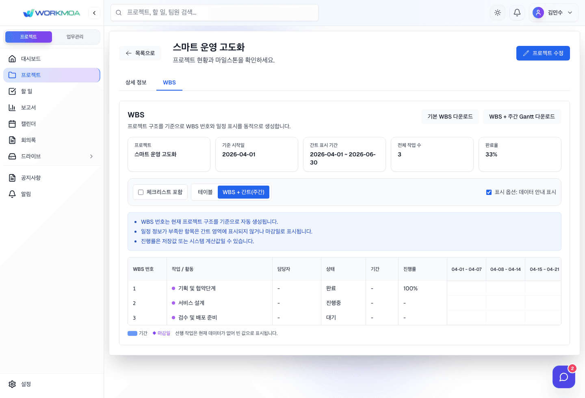Click the 기획 및 협약단계 task row

[344, 288]
